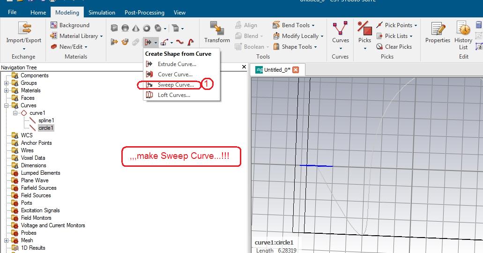Select the Untitled_0* document tab
This screenshot has width=483, height=253.
point(277,70)
